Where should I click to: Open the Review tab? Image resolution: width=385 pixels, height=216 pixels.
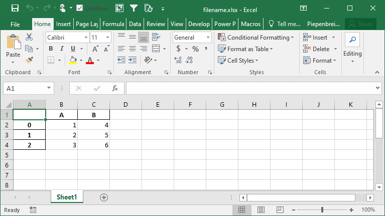[x=156, y=24]
